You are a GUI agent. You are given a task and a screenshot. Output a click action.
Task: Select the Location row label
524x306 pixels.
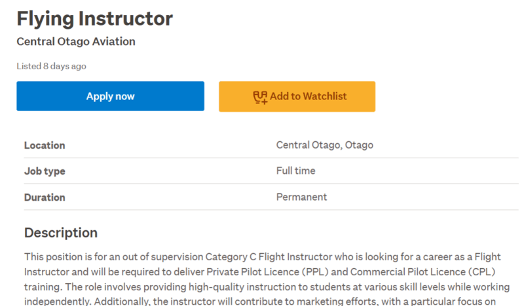(45, 146)
